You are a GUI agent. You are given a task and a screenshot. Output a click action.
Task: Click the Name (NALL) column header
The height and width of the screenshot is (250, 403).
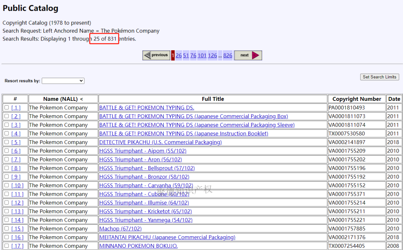point(63,99)
